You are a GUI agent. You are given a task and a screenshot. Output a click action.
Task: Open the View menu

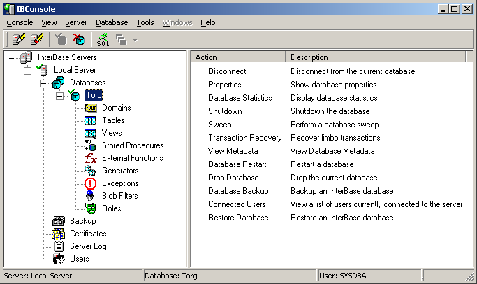point(49,22)
